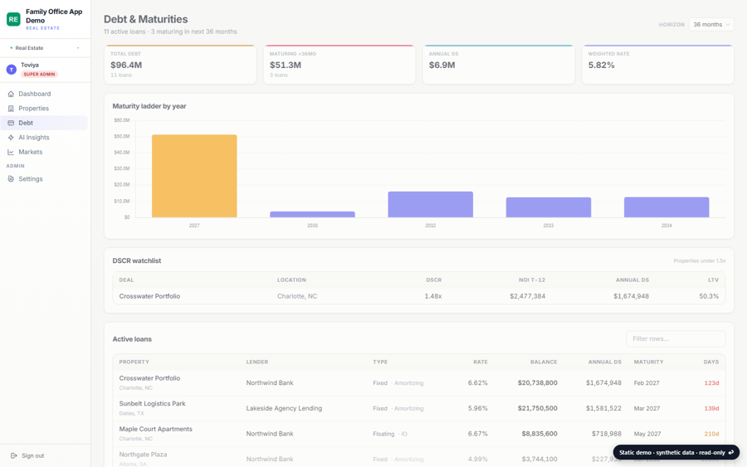Viewport: 747px width, 467px height.
Task: Click Lakeside Agency Lending lender cell
Action: tap(284, 408)
